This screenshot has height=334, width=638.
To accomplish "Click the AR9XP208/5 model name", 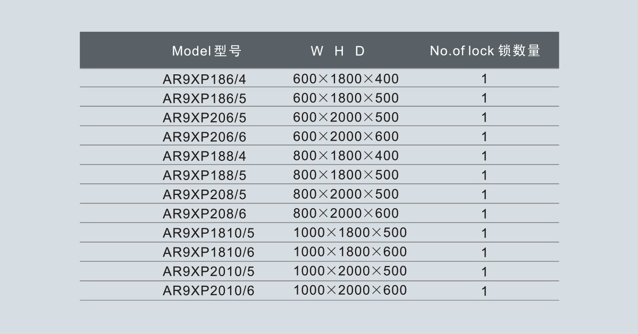I will coord(205,195).
